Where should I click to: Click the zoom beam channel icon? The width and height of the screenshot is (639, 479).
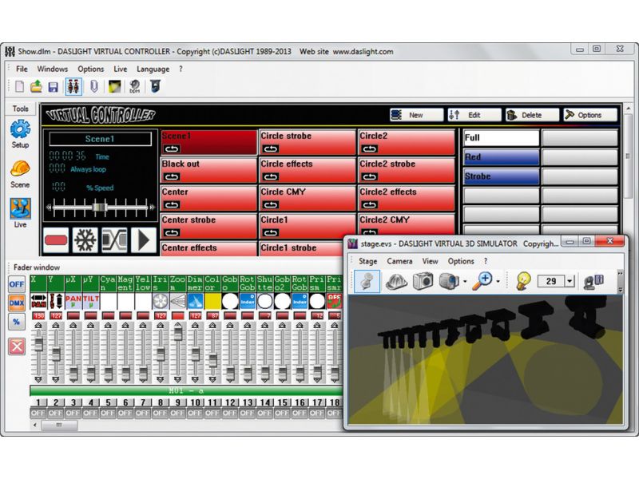pos(177,302)
